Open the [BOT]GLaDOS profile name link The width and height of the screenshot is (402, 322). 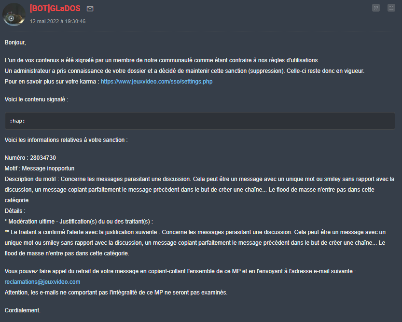click(x=55, y=9)
